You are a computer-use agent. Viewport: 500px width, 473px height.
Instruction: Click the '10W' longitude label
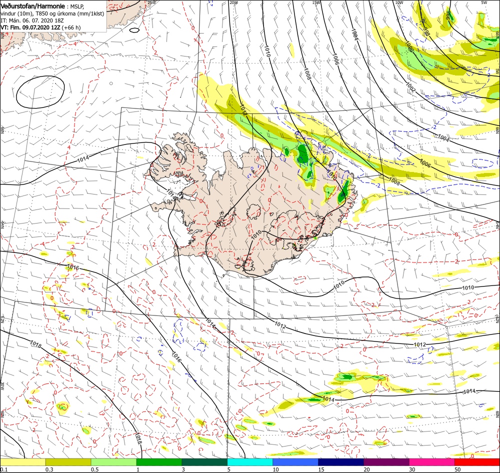(x=399, y=2)
